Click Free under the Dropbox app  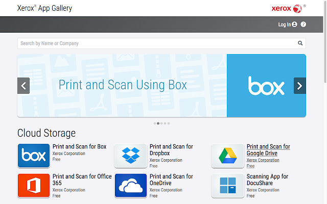point(153,166)
